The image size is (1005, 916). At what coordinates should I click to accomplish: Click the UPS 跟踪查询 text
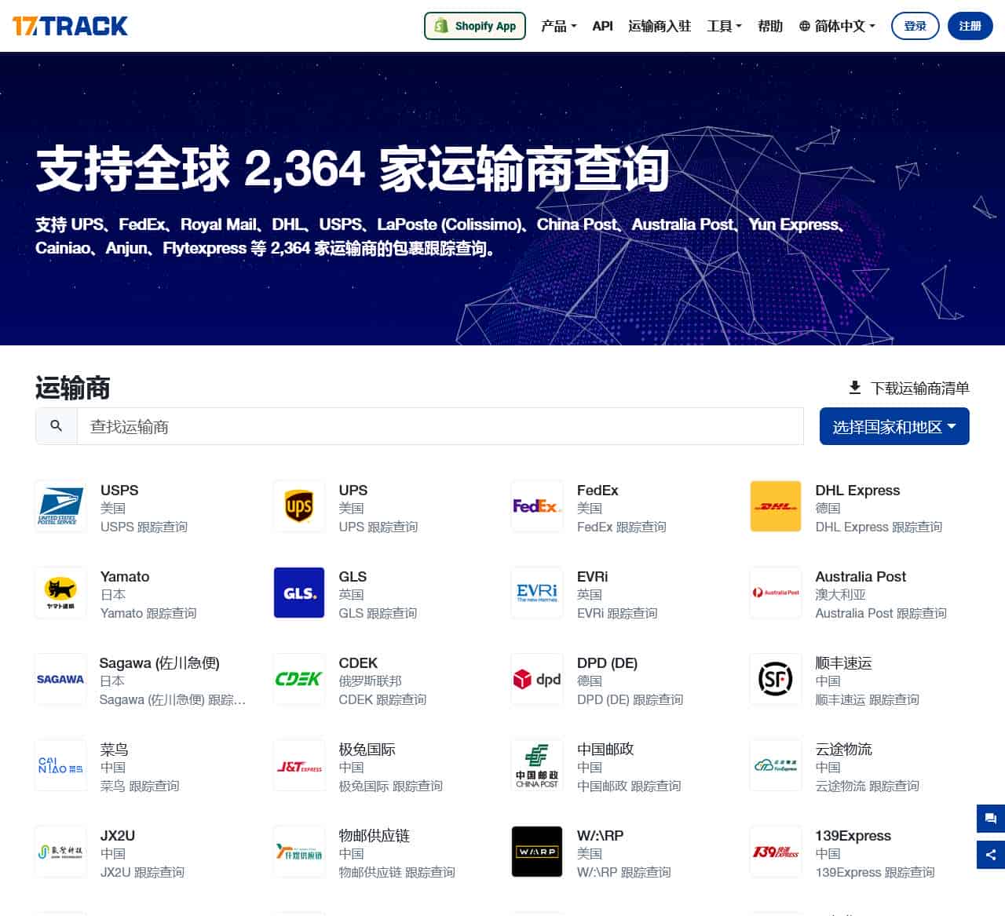(378, 527)
